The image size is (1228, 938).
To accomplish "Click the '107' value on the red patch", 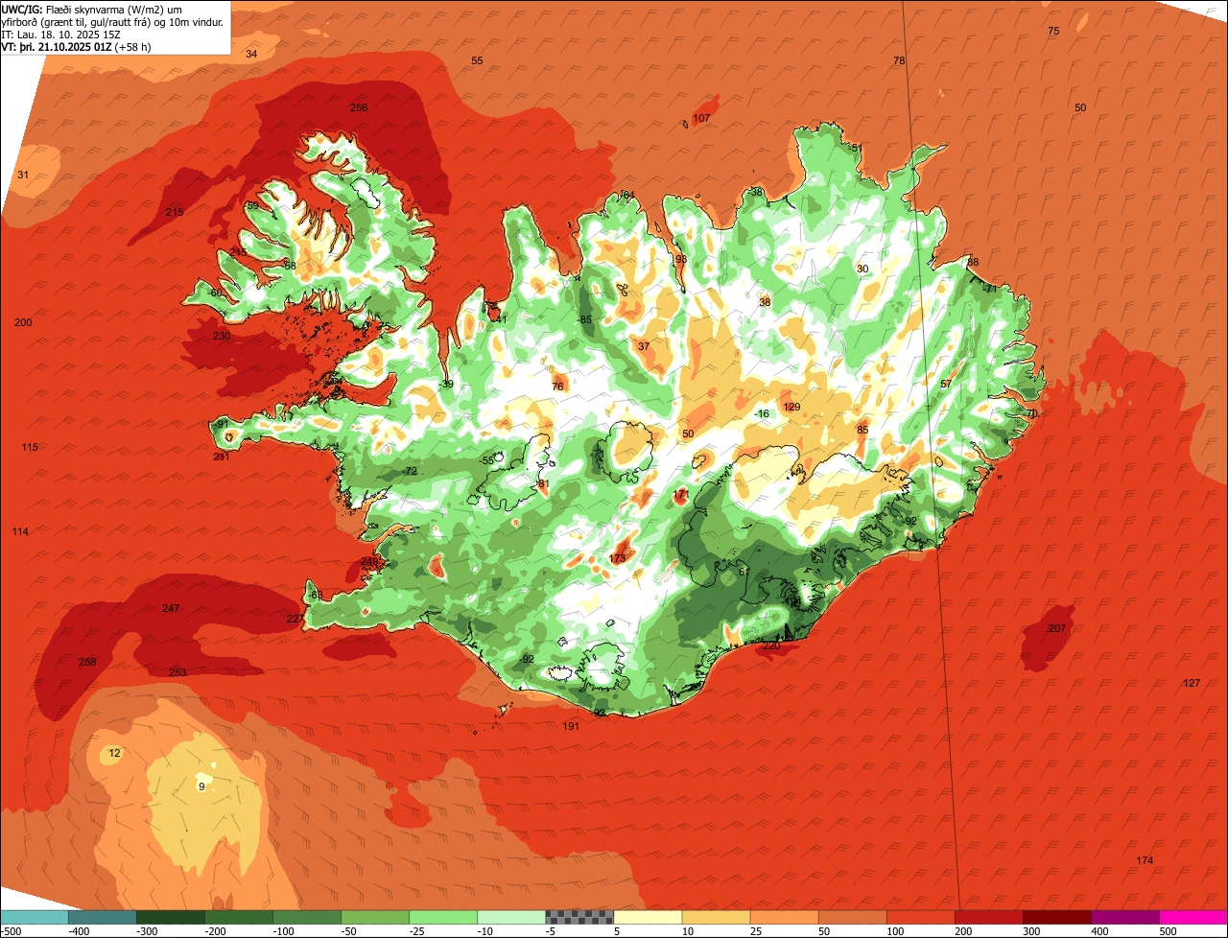I will tap(701, 118).
